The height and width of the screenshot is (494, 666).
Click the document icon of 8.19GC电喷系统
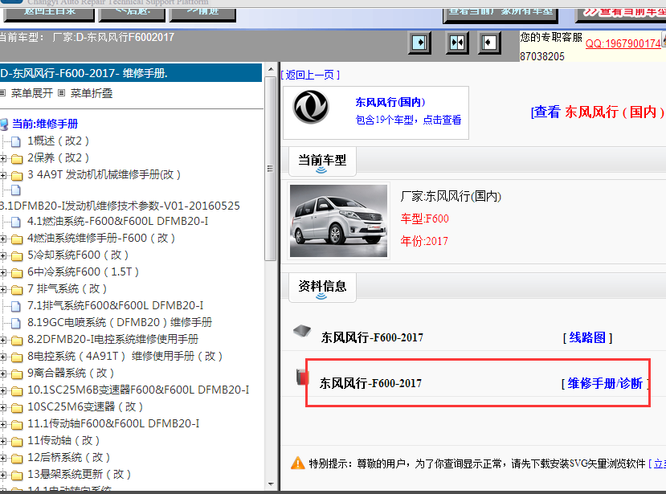(x=16, y=323)
